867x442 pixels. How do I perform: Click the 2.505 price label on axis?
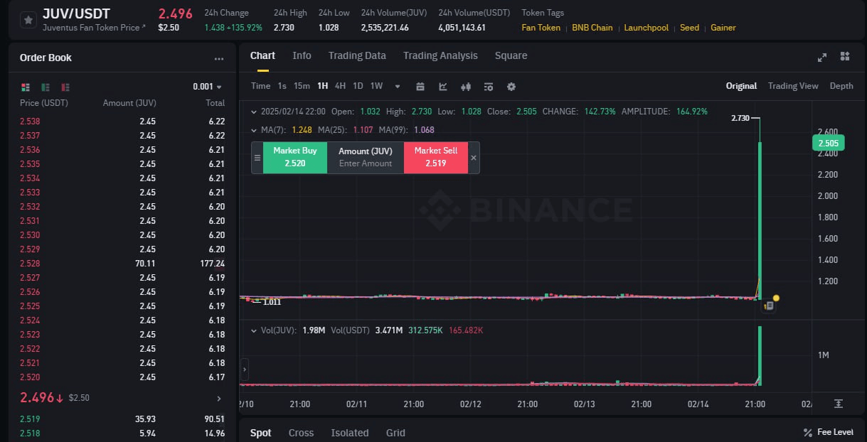[828, 143]
